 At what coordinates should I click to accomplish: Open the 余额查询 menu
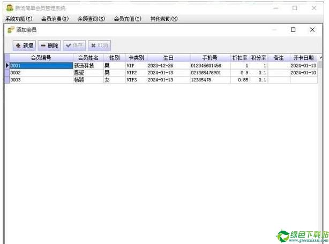tap(91, 19)
